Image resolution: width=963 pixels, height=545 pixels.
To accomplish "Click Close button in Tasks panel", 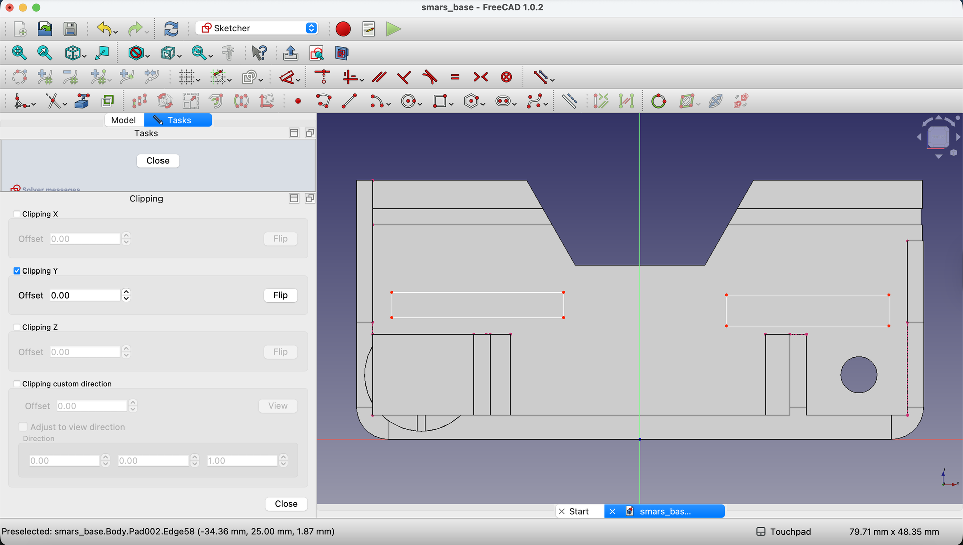I will (158, 161).
